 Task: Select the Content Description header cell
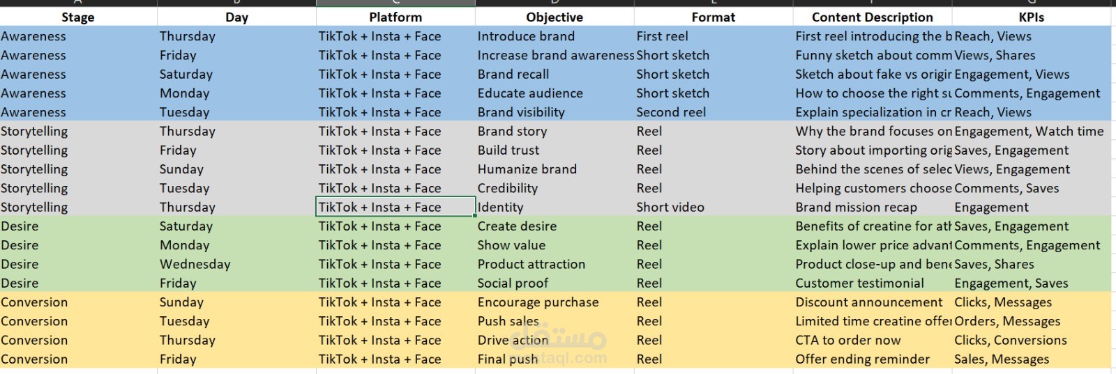point(873,17)
